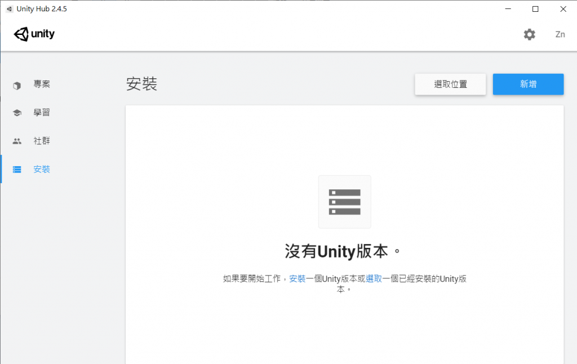Open settings via the gear icon
Image resolution: width=577 pixels, height=364 pixels.
pos(529,34)
